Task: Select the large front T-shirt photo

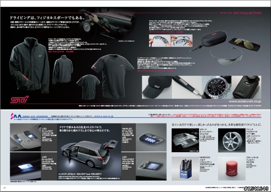Action: click(x=113, y=76)
